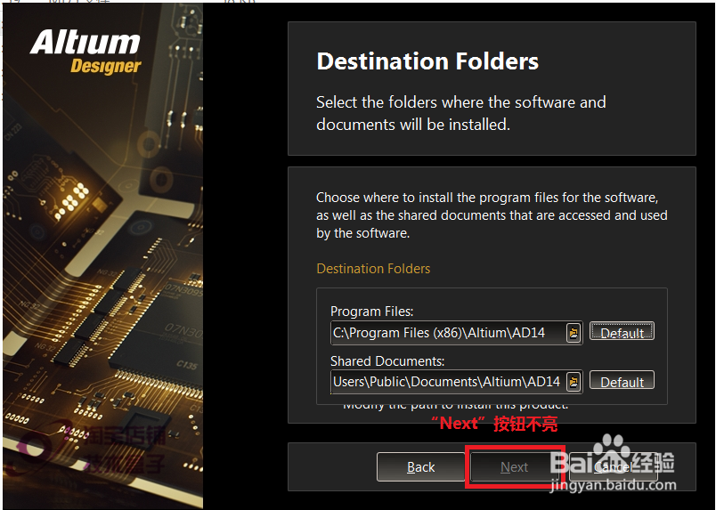This screenshot has width=716, height=510.
Task: Cancel the Altium Designer installation
Action: click(x=614, y=466)
